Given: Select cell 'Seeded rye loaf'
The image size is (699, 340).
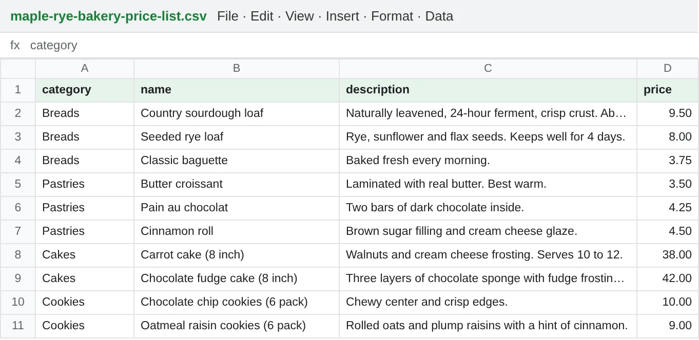Looking at the screenshot, I should (x=237, y=137).
